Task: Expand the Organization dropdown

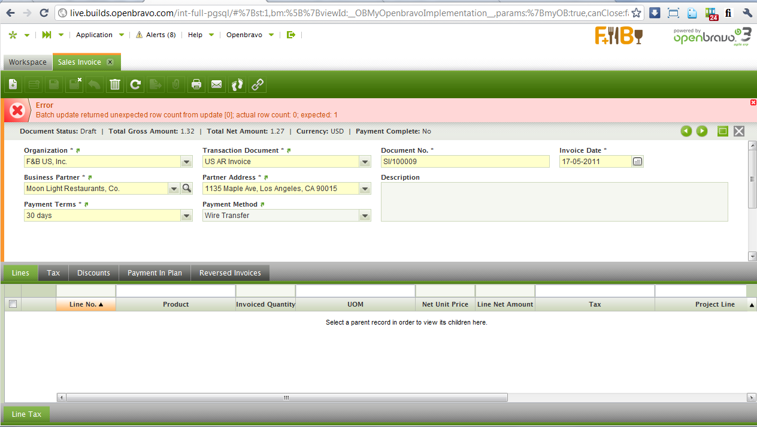Action: (186, 162)
